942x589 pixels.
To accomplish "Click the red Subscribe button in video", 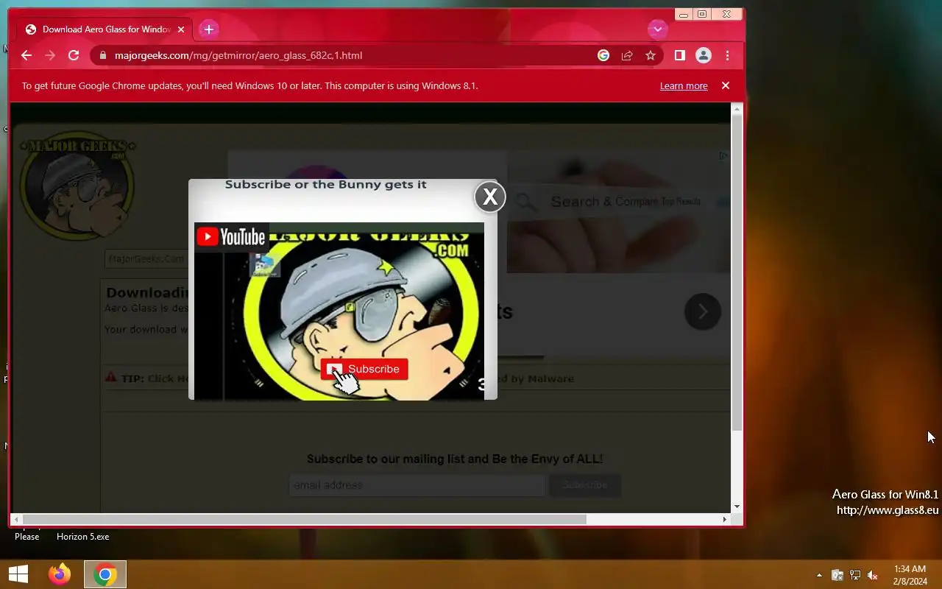I will pos(364,369).
